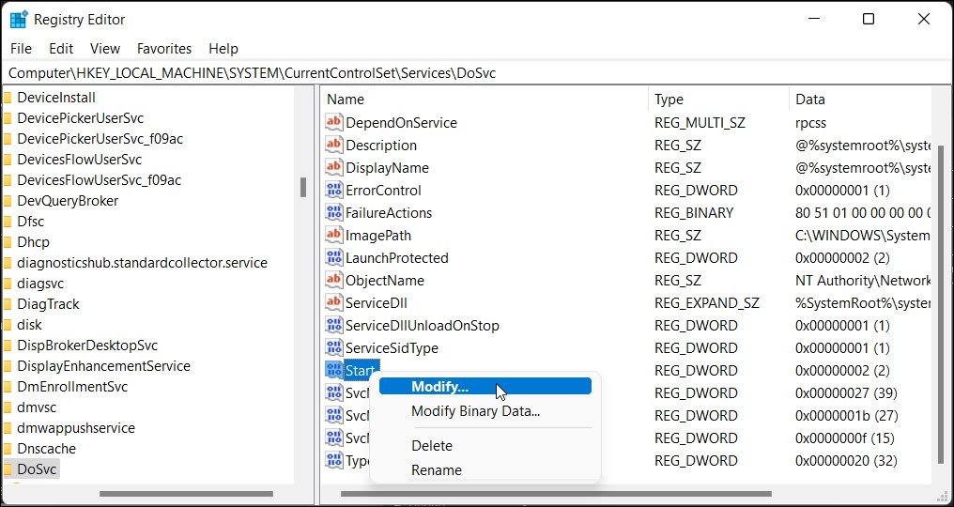Click the dmvsc folder icon
Screen dimensions: 954x507
(x=8, y=407)
